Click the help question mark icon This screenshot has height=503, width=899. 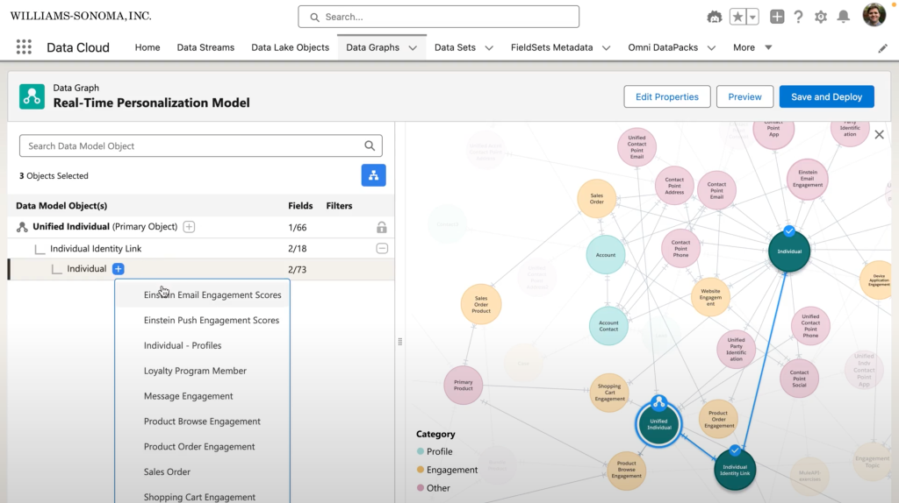coord(799,17)
